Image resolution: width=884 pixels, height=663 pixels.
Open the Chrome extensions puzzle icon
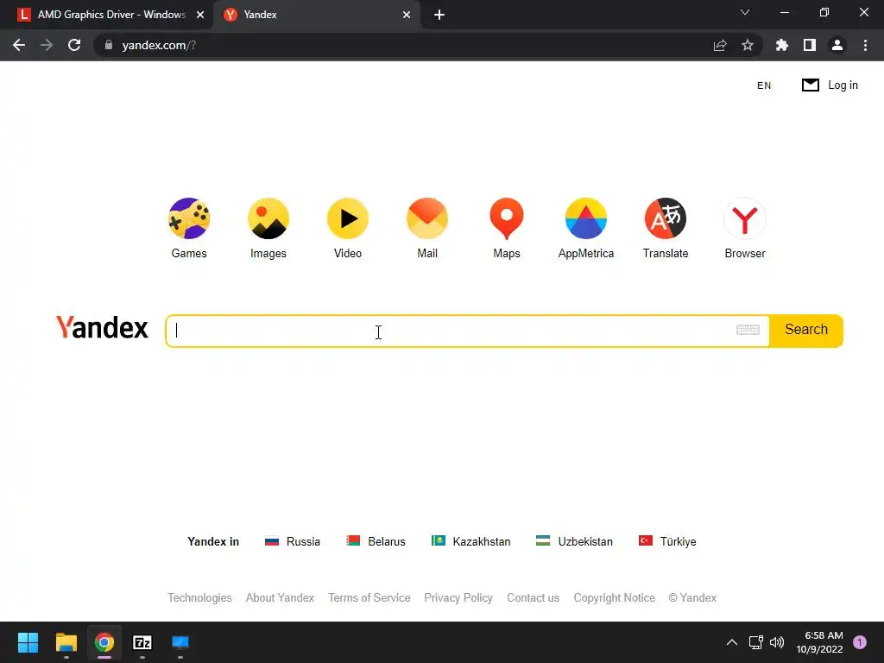(x=782, y=45)
